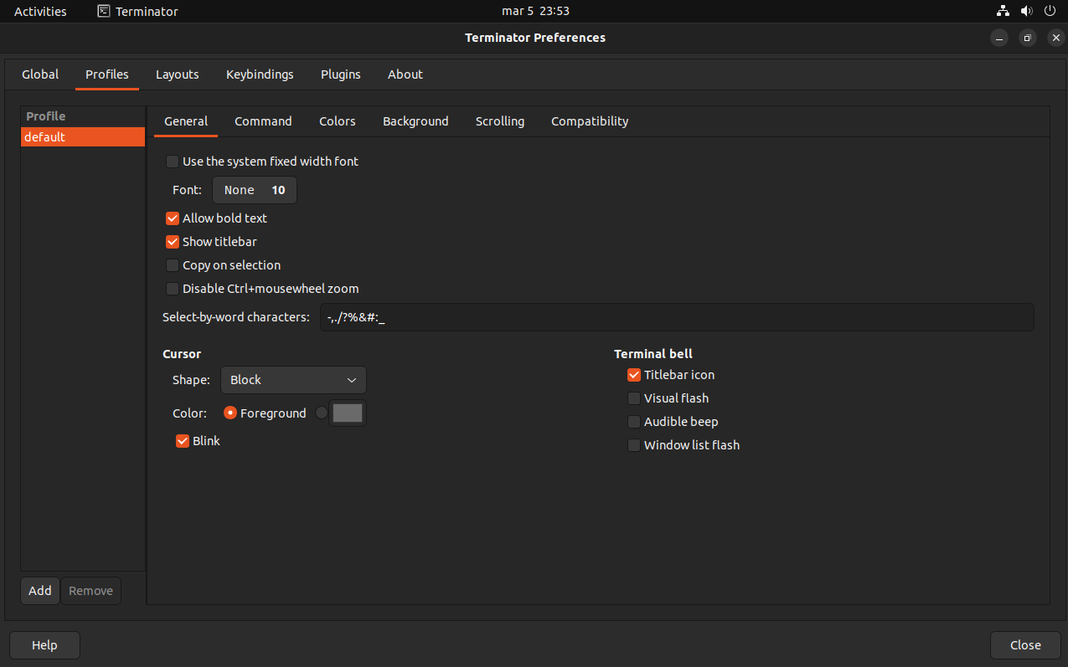Click the Add profile button

click(x=40, y=591)
